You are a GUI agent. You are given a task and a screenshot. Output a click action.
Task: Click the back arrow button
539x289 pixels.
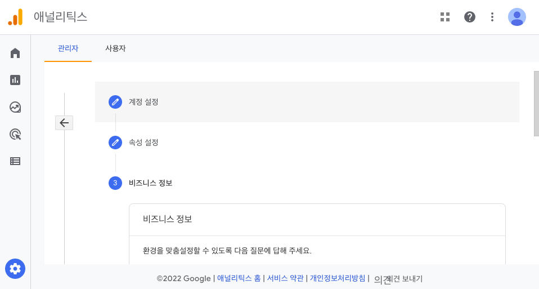64,123
